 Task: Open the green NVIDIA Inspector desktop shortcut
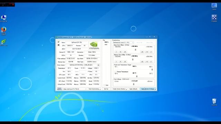pos(3,43)
